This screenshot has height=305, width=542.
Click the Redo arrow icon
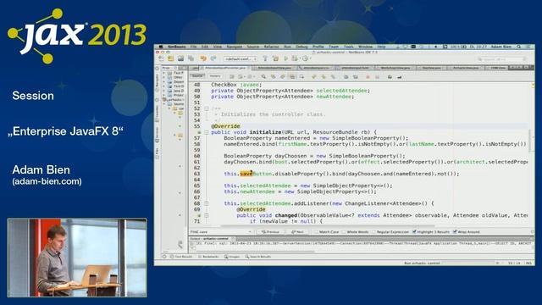[213, 58]
